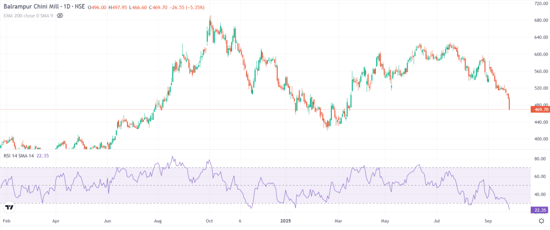The image size is (550, 230).
Task: Select the EMA 200 close indicator legend
Action: [x=28, y=16]
